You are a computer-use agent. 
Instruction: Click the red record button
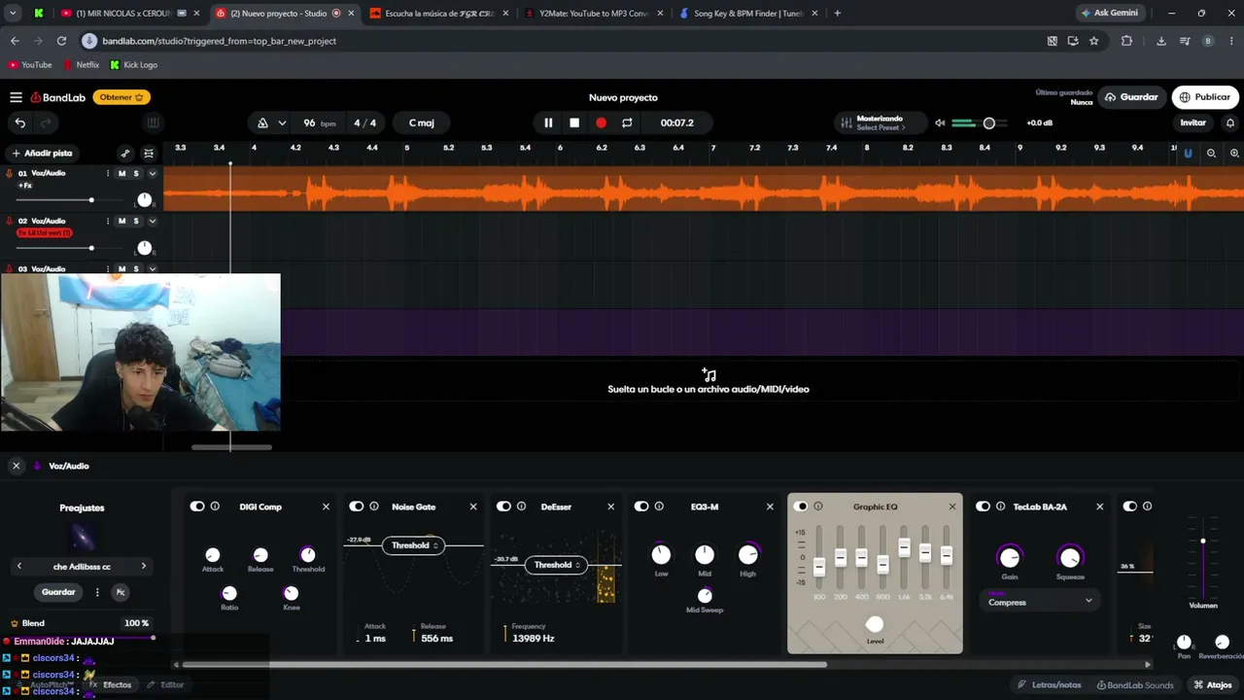pos(601,123)
